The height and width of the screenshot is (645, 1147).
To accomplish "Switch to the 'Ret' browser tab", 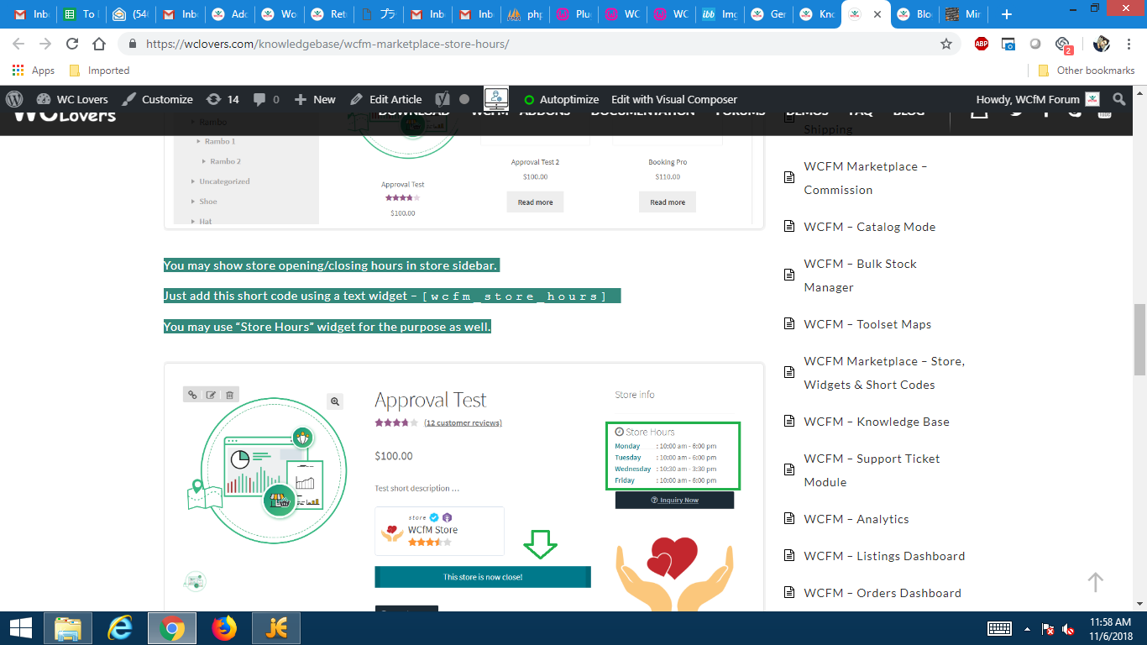I will 327,14.
